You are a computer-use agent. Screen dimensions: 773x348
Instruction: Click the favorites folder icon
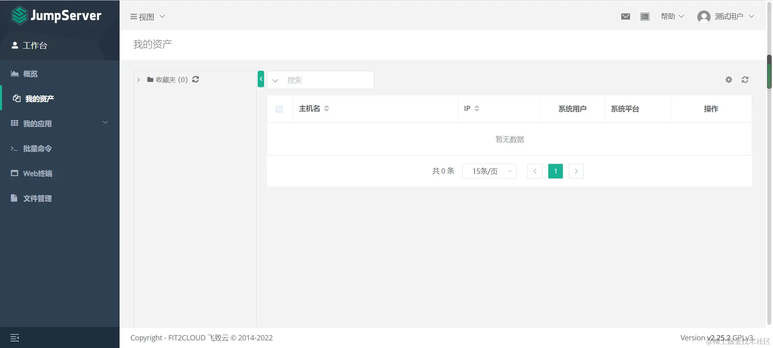click(150, 80)
